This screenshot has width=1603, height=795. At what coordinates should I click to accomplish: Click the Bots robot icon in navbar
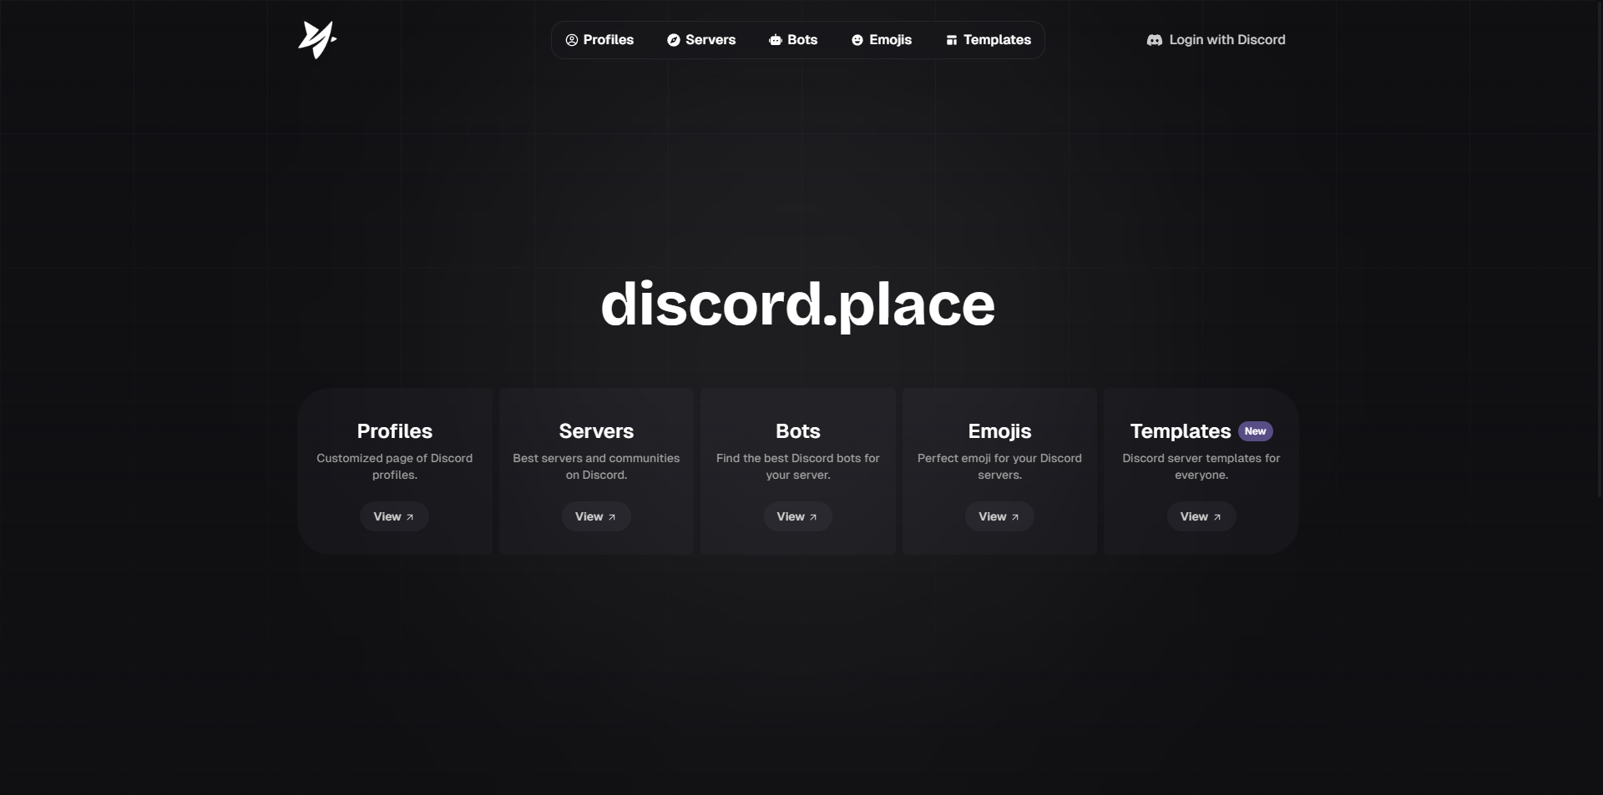[776, 40]
